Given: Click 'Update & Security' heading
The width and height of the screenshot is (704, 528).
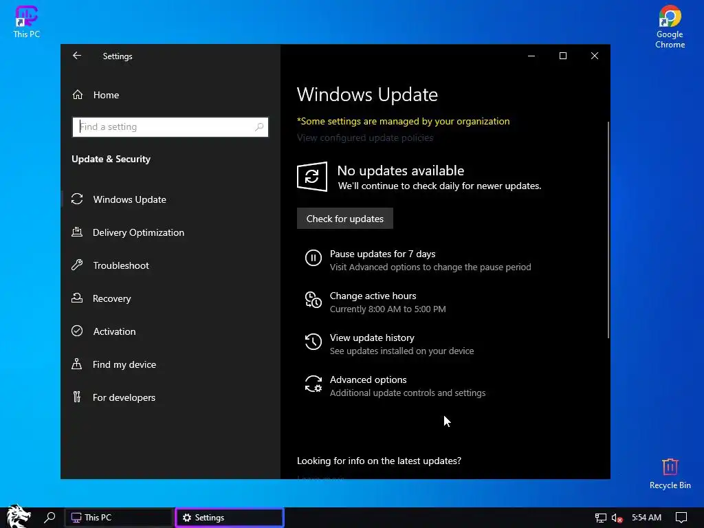Looking at the screenshot, I should (111, 159).
